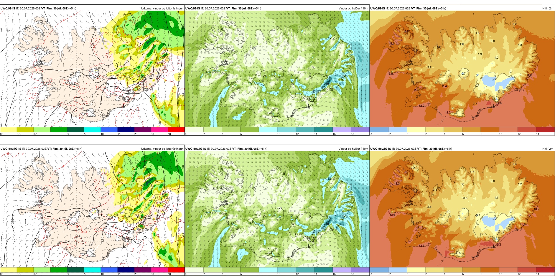The width and height of the screenshot is (560, 280).
Task: Click pink 30 swatch in bottom precipitation legend
Action: (159, 270)
